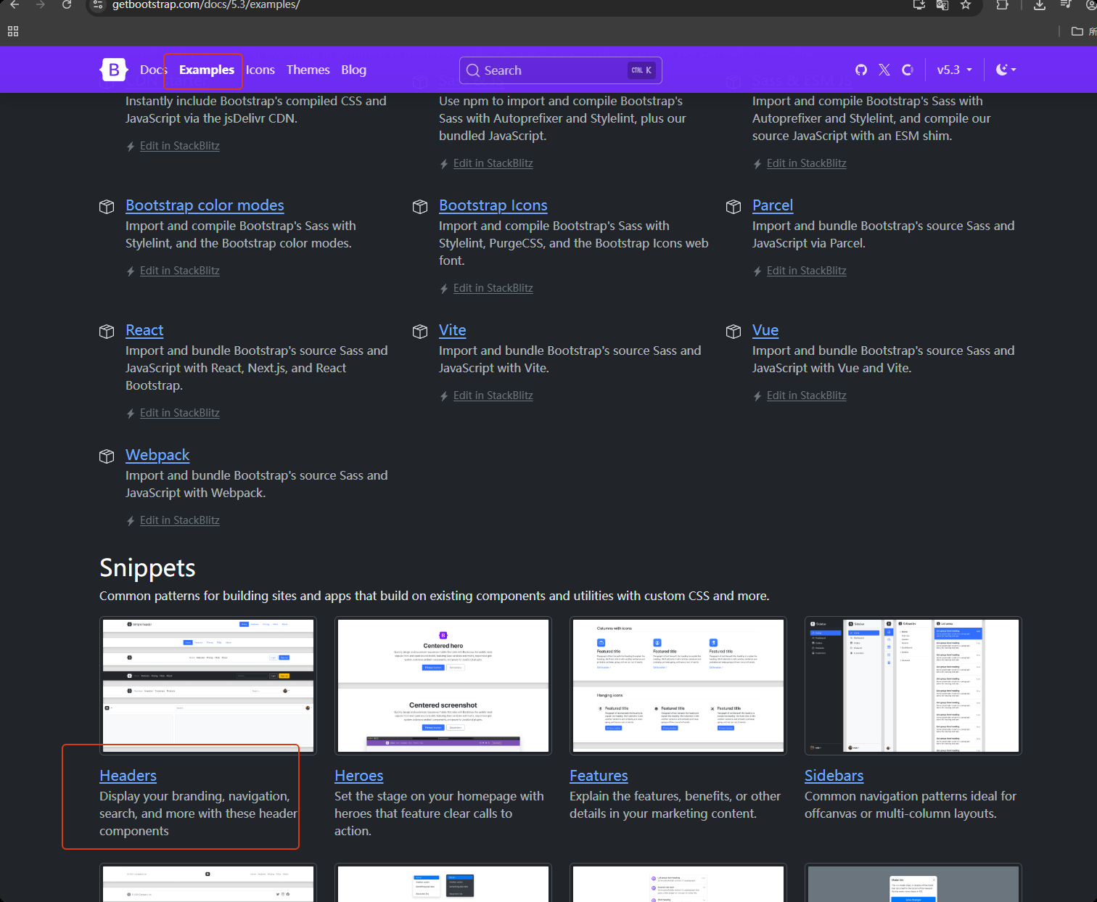Open the Sidebars snippet thumbnail
1097x902 pixels.
click(913, 686)
